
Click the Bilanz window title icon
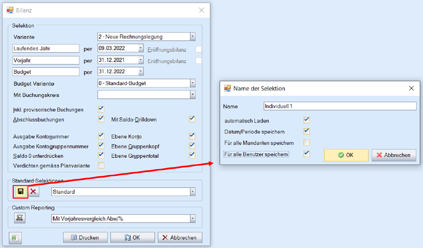coord(10,10)
